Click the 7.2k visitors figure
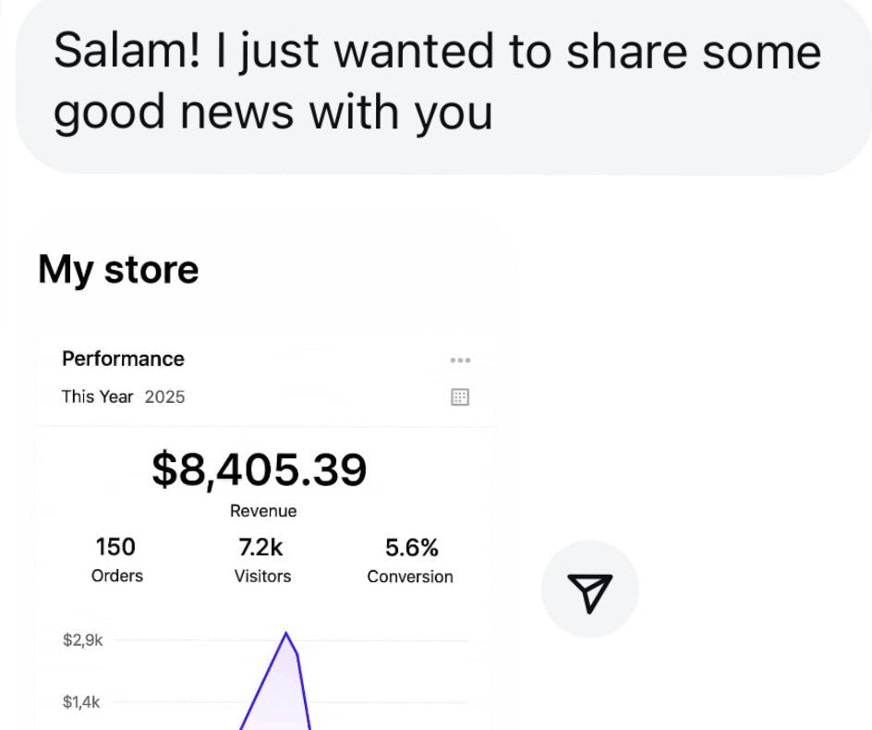 pos(261,547)
